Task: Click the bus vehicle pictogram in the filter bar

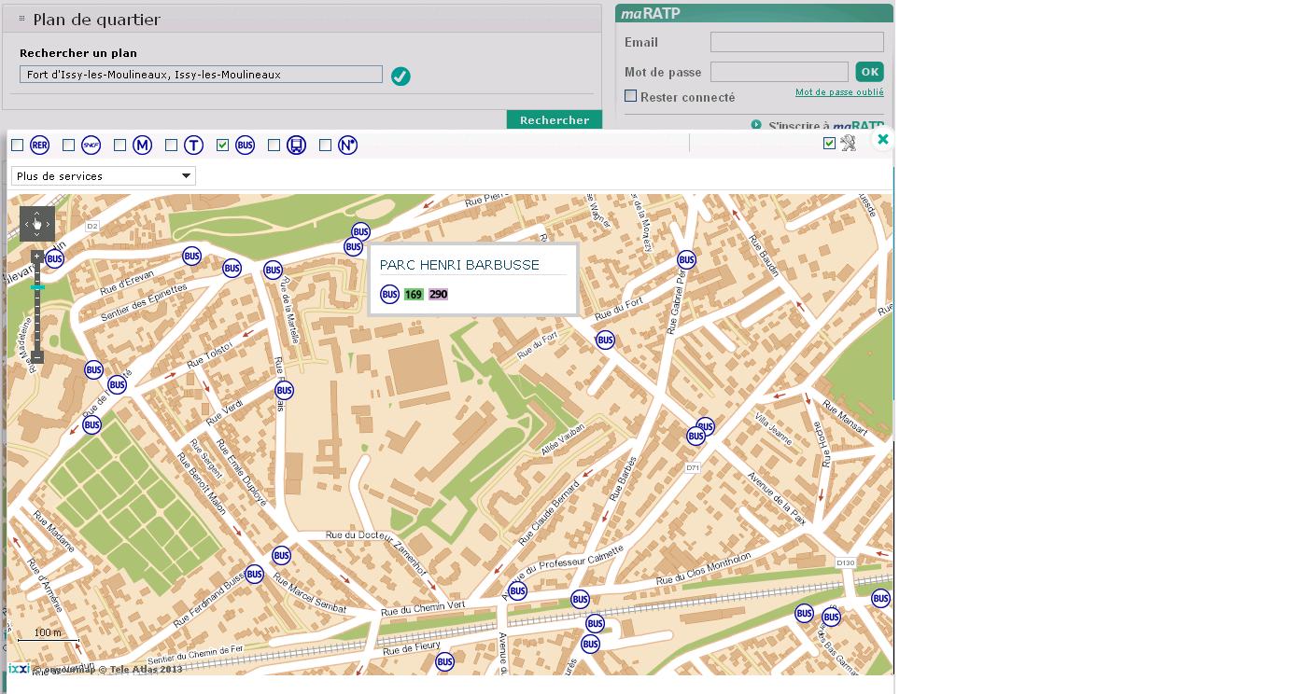Action: click(296, 145)
